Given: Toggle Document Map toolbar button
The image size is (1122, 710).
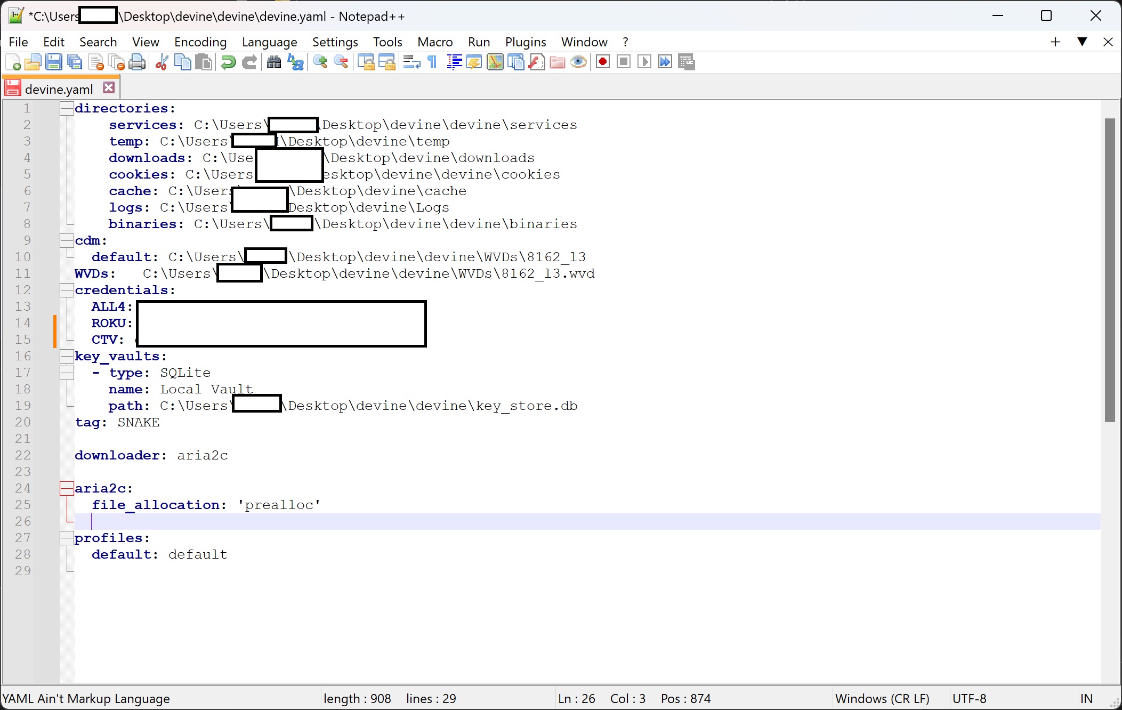Looking at the screenshot, I should 495,62.
